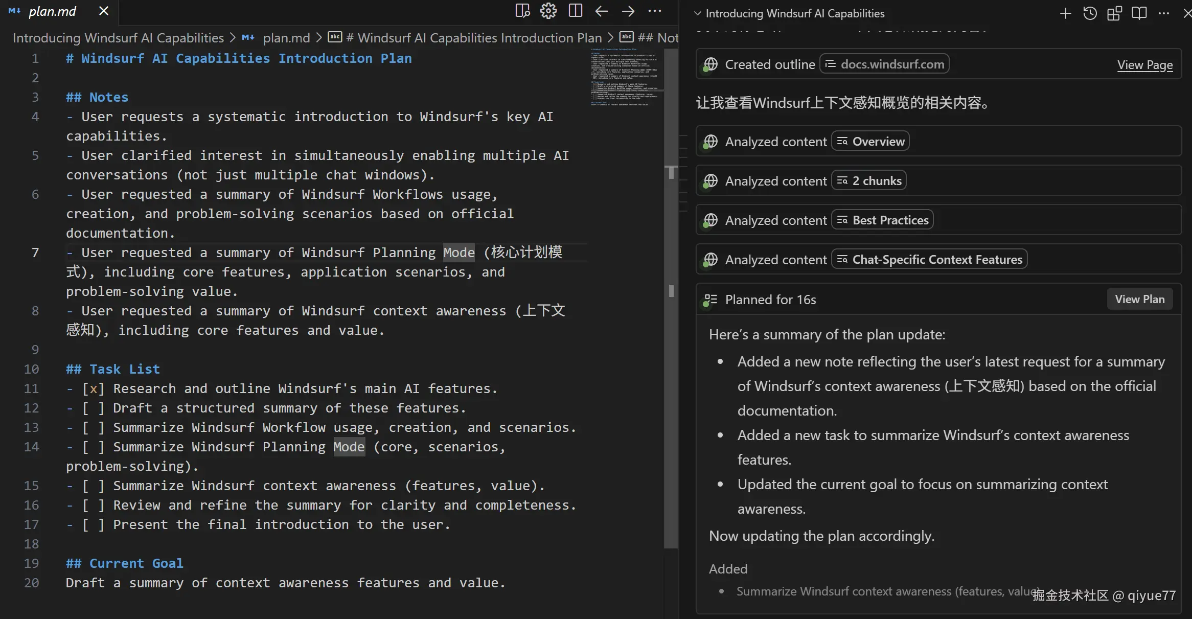Click the open book icon in the chat header
This screenshot has height=619, width=1192.
click(x=1139, y=13)
